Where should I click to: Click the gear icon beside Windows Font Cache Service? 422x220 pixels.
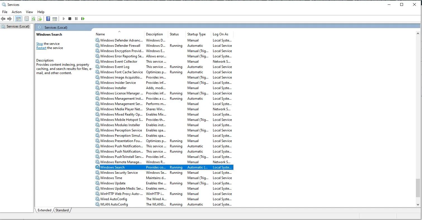(x=97, y=72)
